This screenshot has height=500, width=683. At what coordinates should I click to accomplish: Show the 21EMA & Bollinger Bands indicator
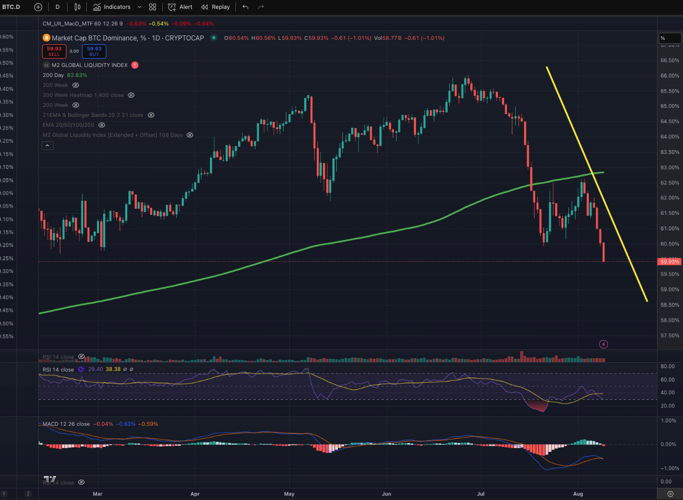(x=151, y=115)
